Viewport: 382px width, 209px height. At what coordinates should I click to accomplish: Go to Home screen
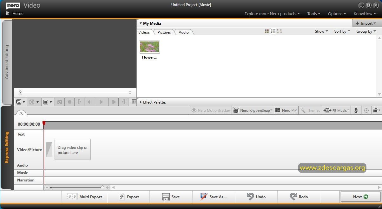coord(15,14)
